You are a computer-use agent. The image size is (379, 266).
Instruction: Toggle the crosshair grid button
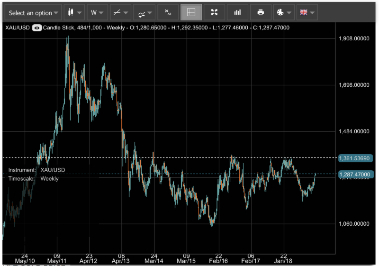191,12
